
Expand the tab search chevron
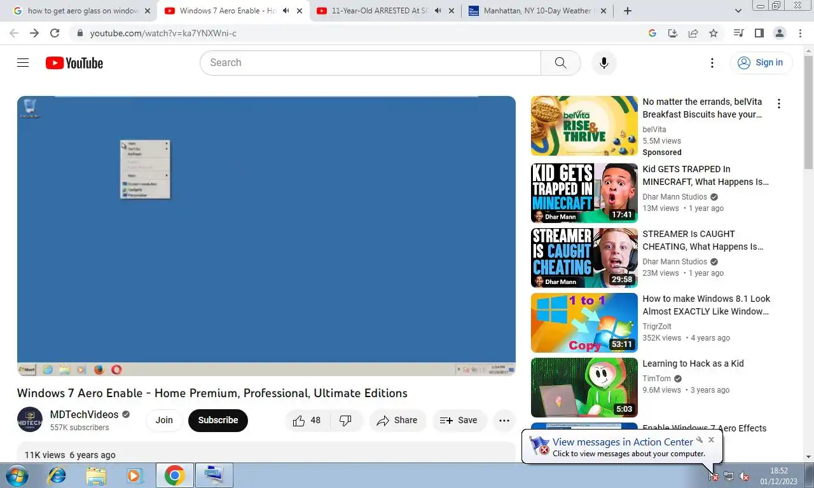738,11
